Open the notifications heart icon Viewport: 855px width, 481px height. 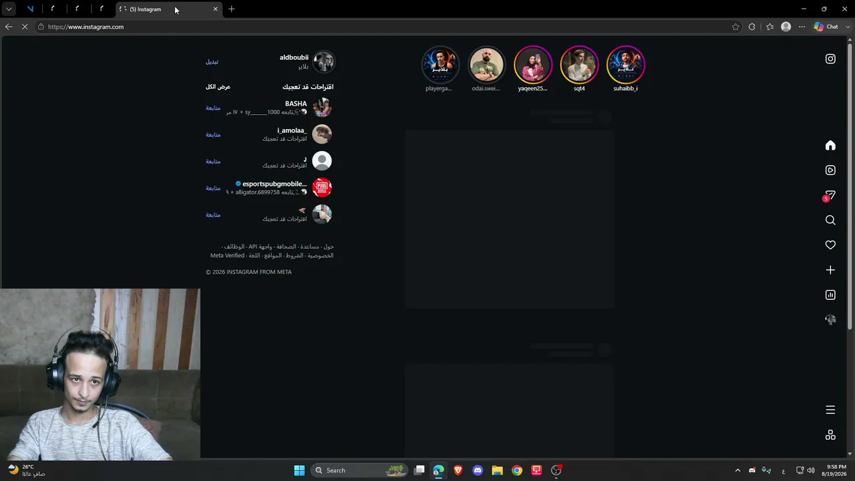[x=830, y=245]
